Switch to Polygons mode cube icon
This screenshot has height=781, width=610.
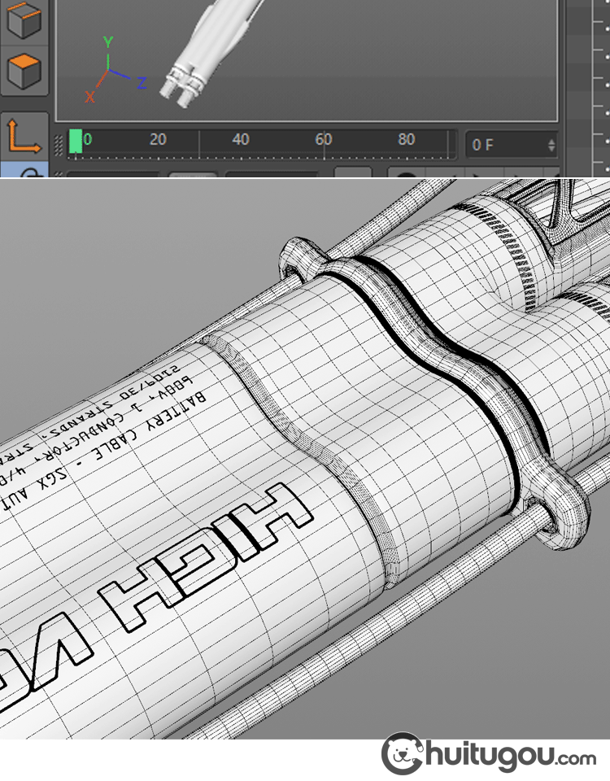pyautogui.click(x=24, y=71)
